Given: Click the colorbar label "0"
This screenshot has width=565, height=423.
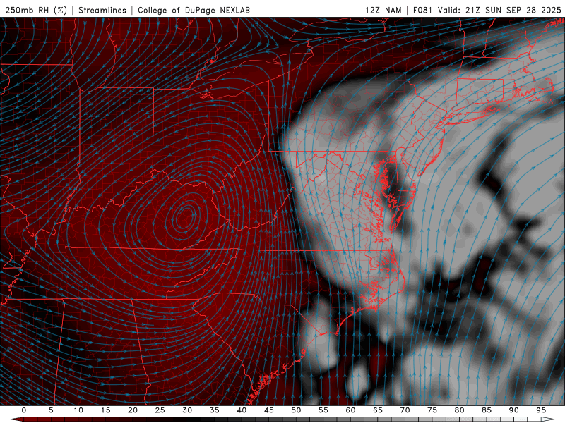Looking at the screenshot, I should (24, 410).
